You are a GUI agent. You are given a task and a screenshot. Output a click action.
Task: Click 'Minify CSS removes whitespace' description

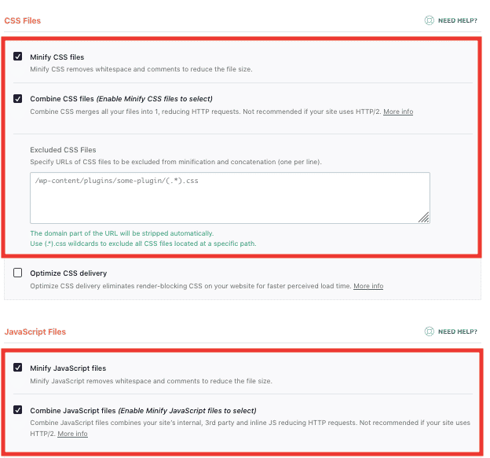pyautogui.click(x=141, y=69)
